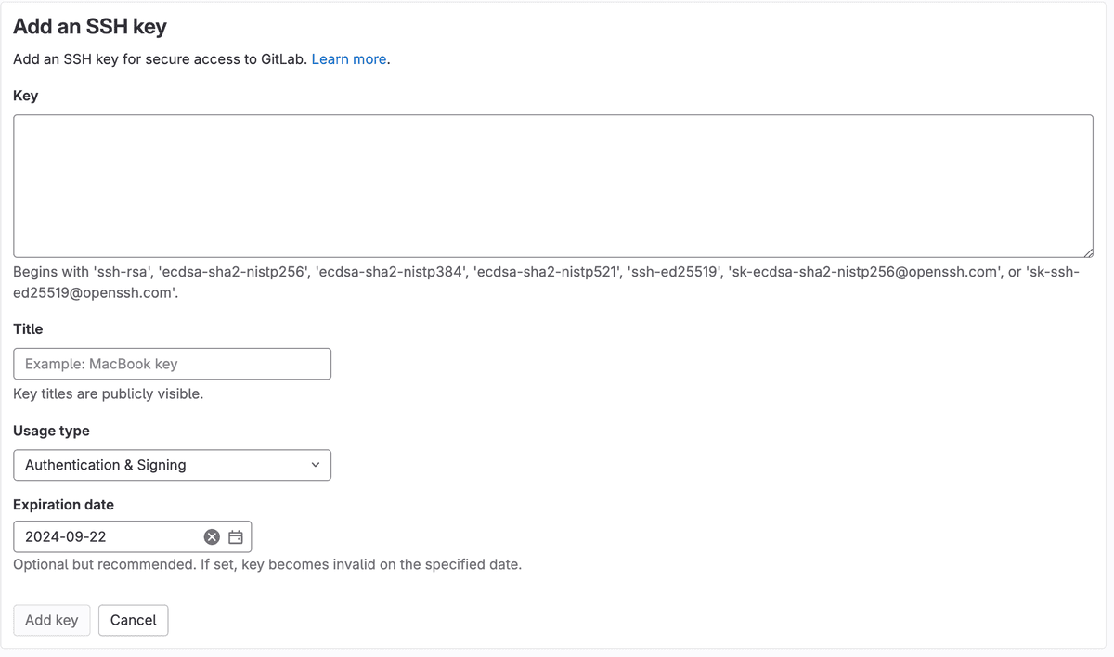Viewport: 1114px width, 657px height.
Task: Expand the Authentication & Signing combo box
Action: pos(172,465)
